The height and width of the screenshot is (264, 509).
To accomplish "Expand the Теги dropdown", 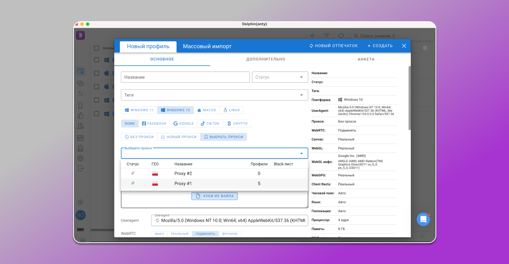I will point(301,95).
